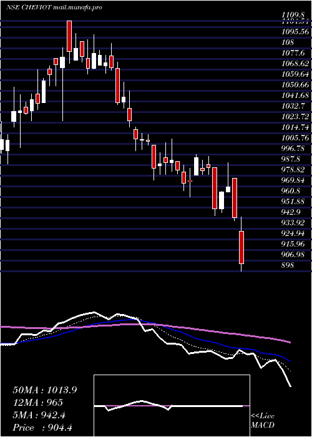Click the tallest red candle at chart peak
Image resolution: width=312 pixels, height=437 pixels.
click(x=69, y=36)
